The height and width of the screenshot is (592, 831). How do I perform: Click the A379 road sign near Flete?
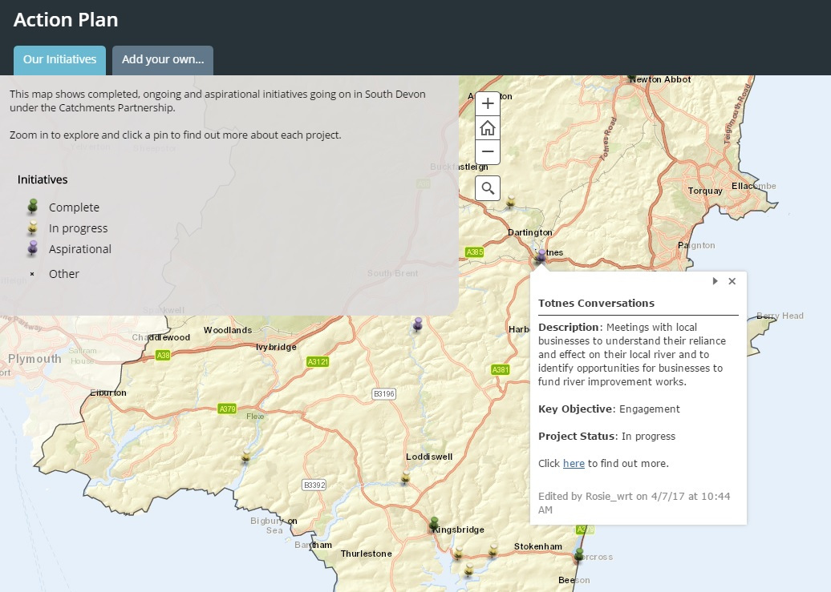tap(227, 409)
